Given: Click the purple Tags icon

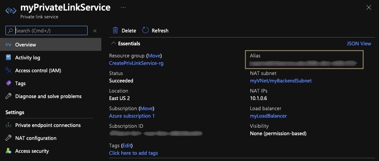Looking at the screenshot, I should (9, 83).
